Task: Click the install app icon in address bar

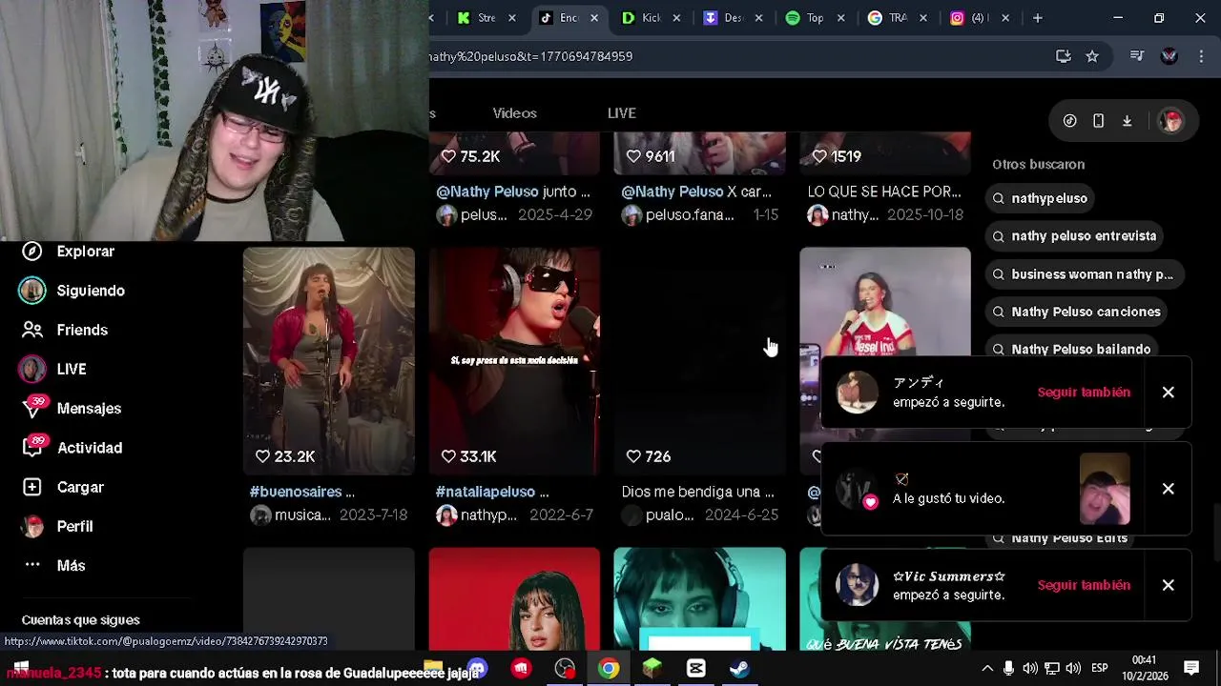Action: point(1064,56)
